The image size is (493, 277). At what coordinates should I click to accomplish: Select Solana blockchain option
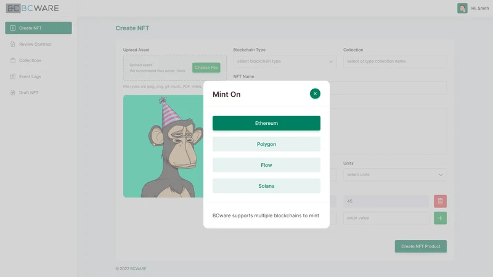[x=266, y=186]
